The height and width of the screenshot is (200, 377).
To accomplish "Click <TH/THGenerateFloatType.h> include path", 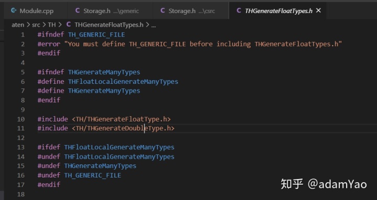I will pos(121,119).
